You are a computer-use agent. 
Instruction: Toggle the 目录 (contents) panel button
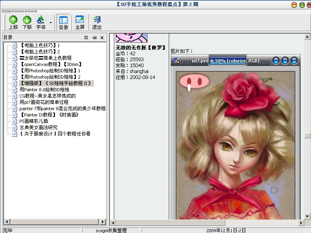point(64,23)
